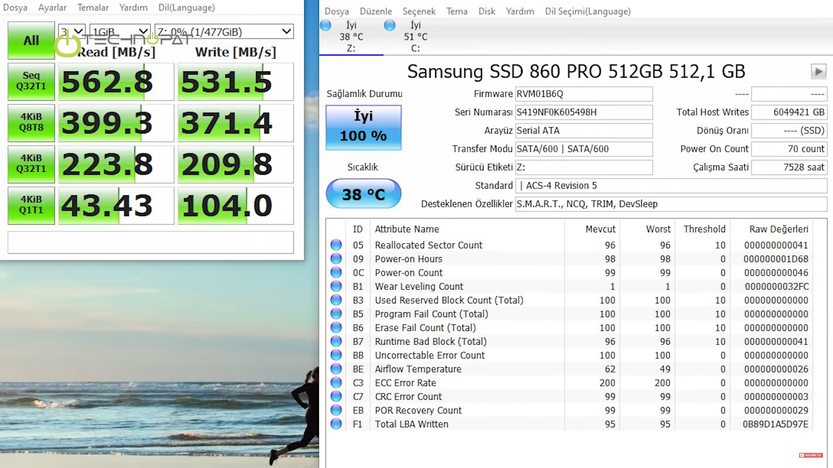The image size is (833, 468).
Task: Click status orb for Wear Leveling Count
Action: (336, 286)
